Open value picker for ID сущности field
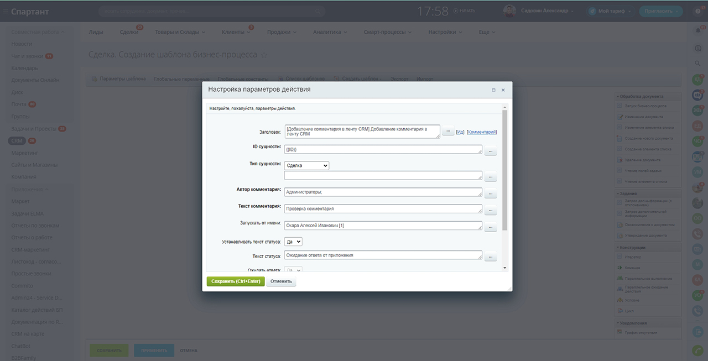This screenshot has width=708, height=361. (490, 151)
